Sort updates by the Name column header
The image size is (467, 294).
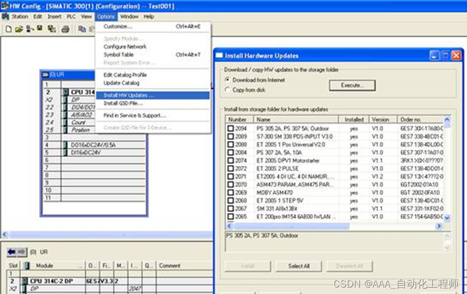coord(296,120)
